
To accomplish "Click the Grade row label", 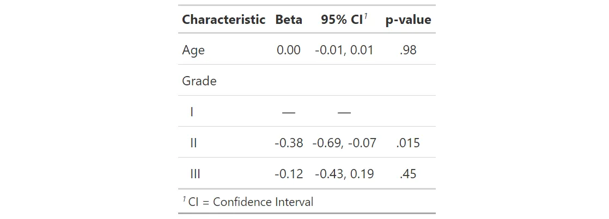I will (x=199, y=82).
